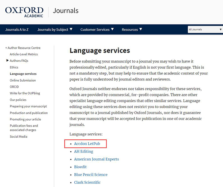Open Online Submission page
223x187 pixels.
[x=23, y=80]
